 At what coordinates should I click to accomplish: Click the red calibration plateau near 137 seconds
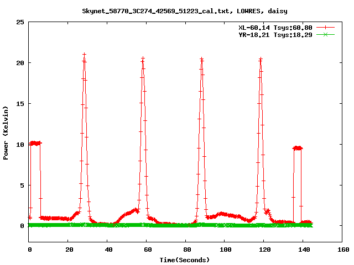click(298, 148)
